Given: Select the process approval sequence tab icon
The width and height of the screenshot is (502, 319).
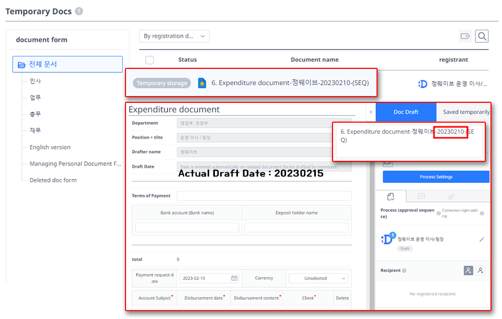Looking at the screenshot, I should [391, 197].
